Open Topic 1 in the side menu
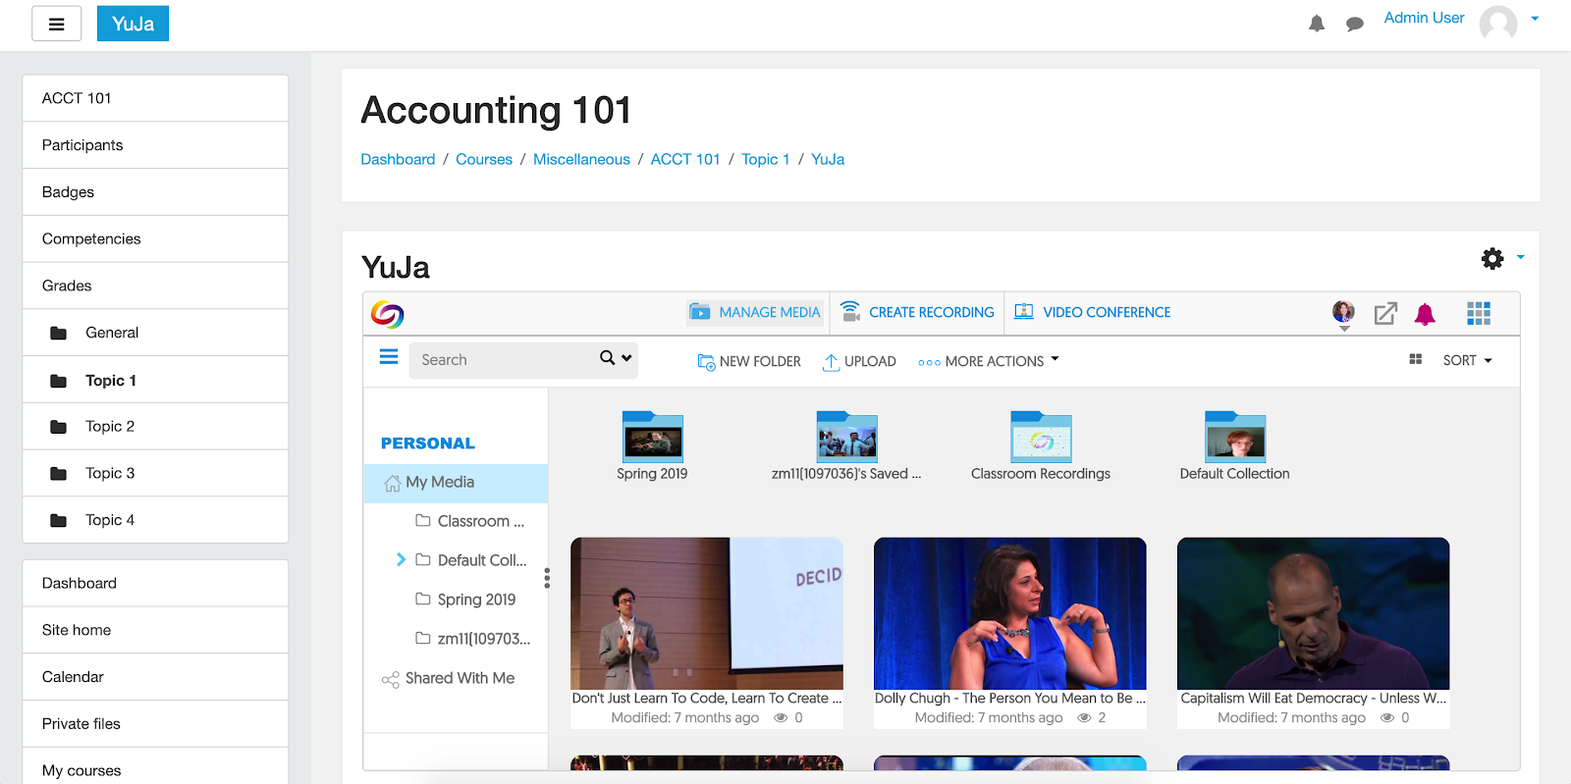This screenshot has width=1571, height=784. point(155,380)
